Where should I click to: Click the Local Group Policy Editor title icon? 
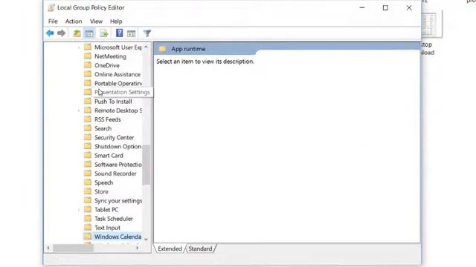pos(51,7)
